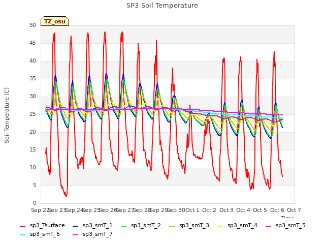
Task: Toggle sp3_smT_6 legend entry
Action: click(x=40, y=234)
